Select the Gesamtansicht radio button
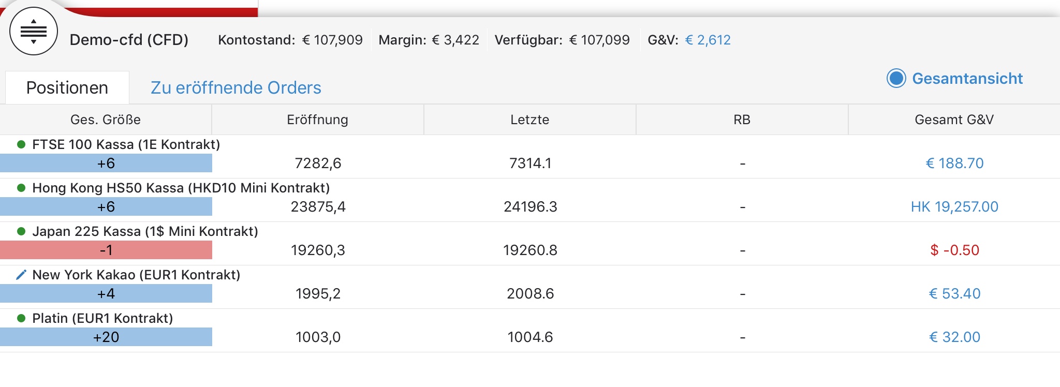 tap(896, 79)
